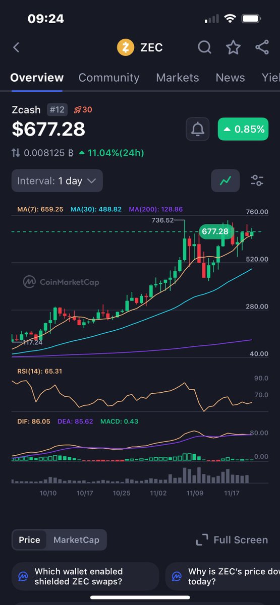Open full screen chart expand icon
Viewport: 280px width, 605px height.
point(202,540)
